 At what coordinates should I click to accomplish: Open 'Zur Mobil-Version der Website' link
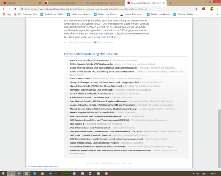[42, 167]
